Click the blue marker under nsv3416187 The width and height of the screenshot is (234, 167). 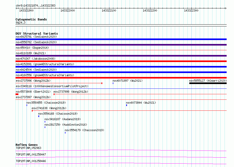[45, 122]
